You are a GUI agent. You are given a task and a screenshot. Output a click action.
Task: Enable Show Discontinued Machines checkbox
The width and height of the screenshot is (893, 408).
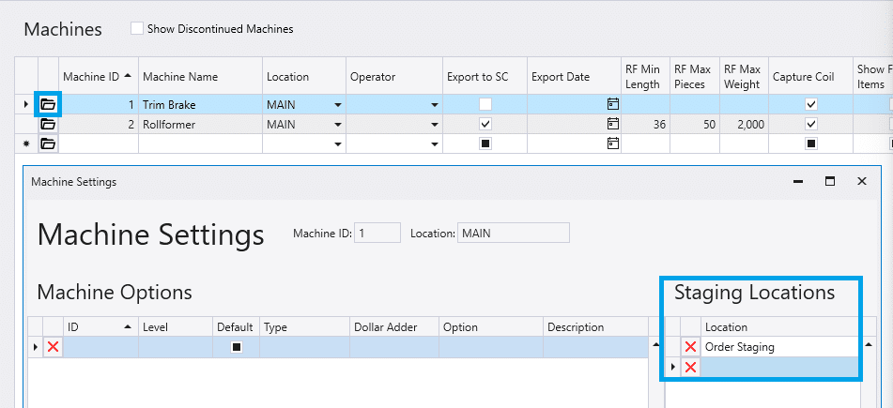137,29
